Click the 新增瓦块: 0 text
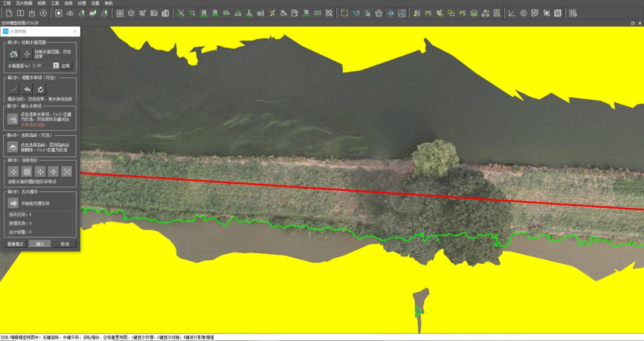 (x=20, y=223)
